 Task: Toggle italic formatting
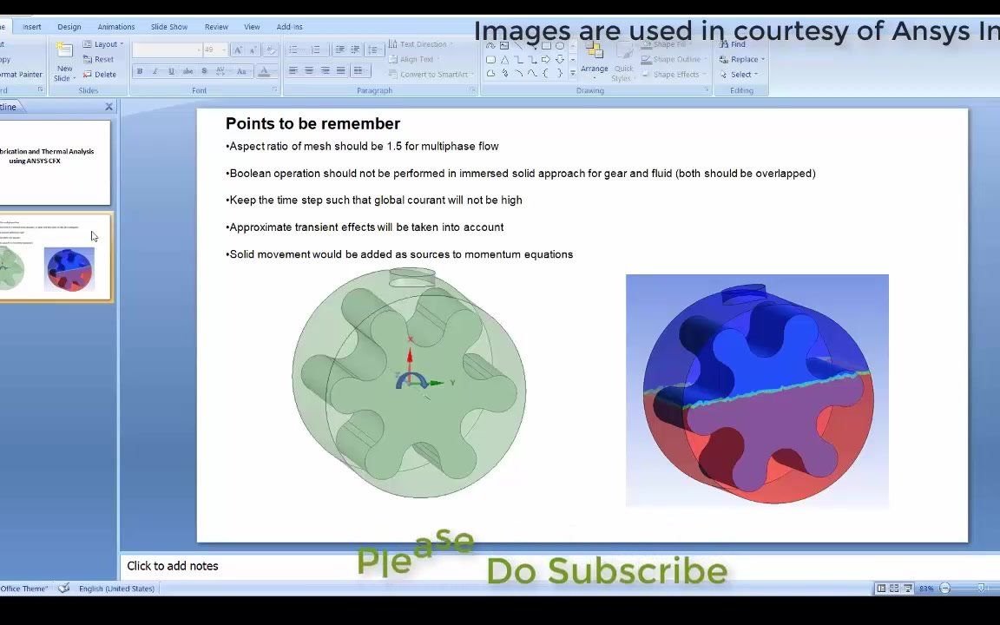click(x=154, y=71)
